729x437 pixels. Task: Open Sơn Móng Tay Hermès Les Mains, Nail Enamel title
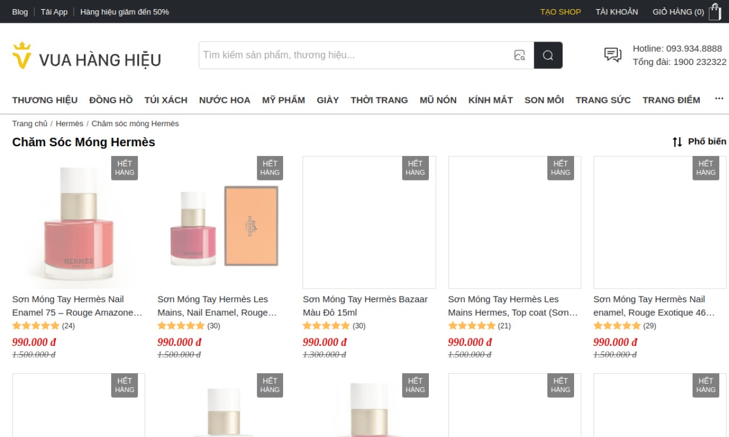coord(218,306)
